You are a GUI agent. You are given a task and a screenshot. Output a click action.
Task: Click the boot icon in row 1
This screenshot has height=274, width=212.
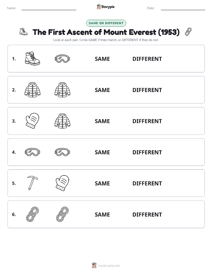(33, 59)
